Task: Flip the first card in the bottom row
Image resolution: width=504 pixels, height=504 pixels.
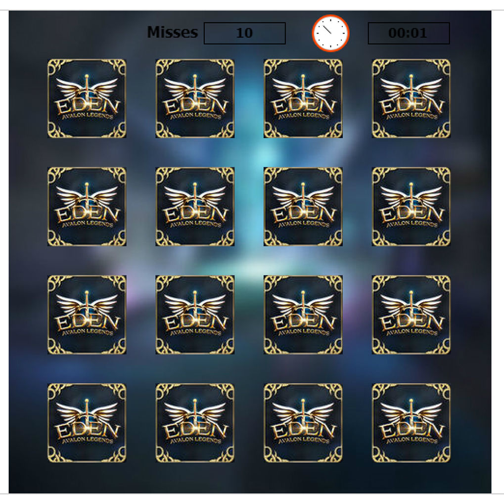Action: pos(87,423)
